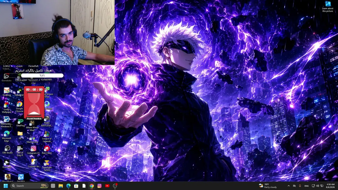Image resolution: width=338 pixels, height=190 pixels.
Task: Show hidden system tray icons
Action: 288,186
